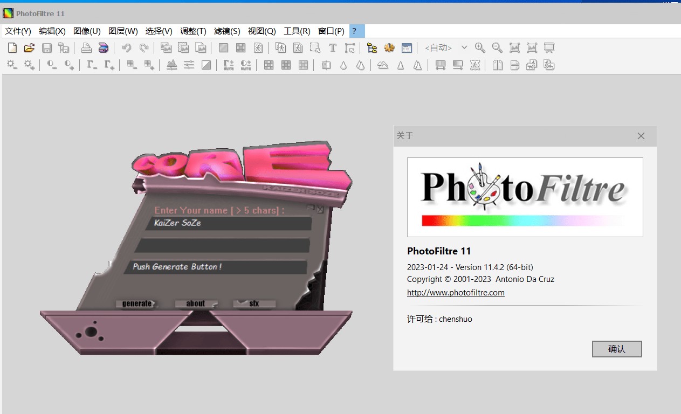Open the 调整(T) menu
Screen dimensions: 681x414
193,31
